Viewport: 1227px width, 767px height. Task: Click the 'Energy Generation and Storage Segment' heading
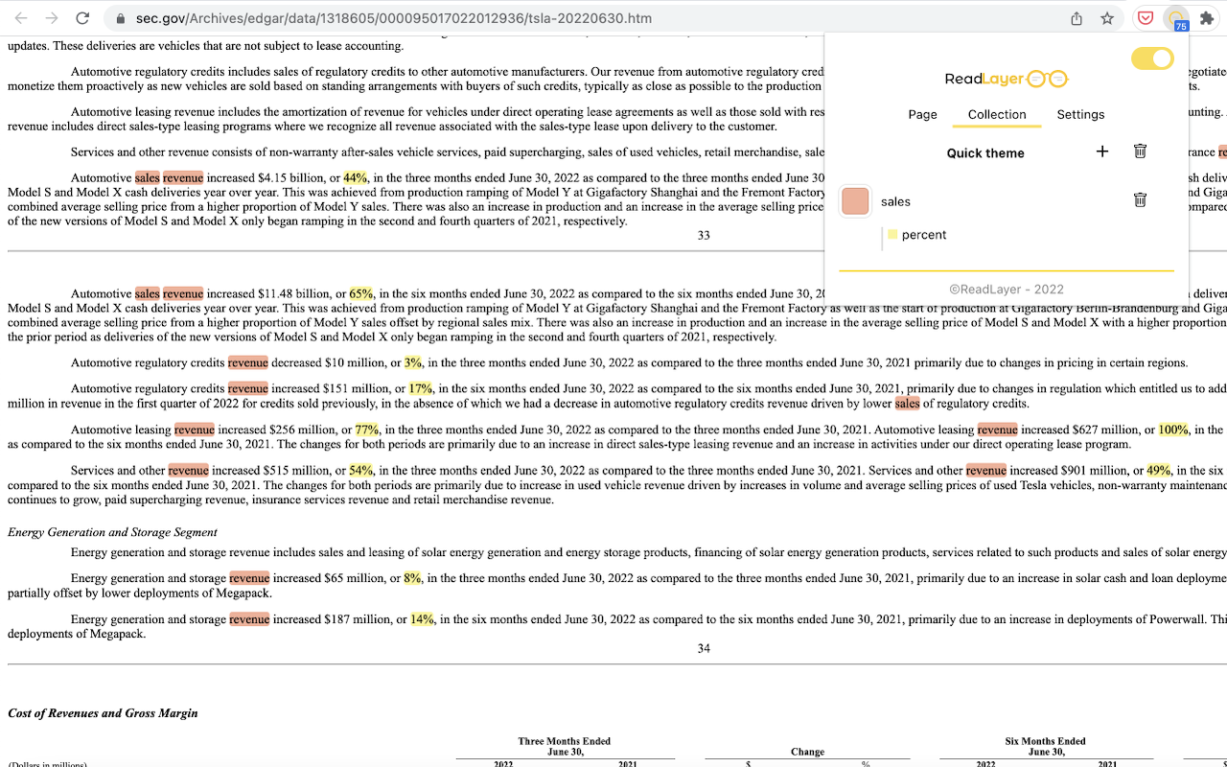[x=112, y=532]
